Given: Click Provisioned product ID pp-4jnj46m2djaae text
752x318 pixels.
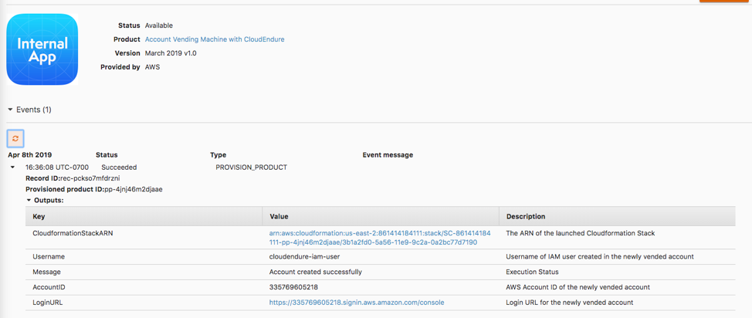Looking at the screenshot, I should point(94,189).
